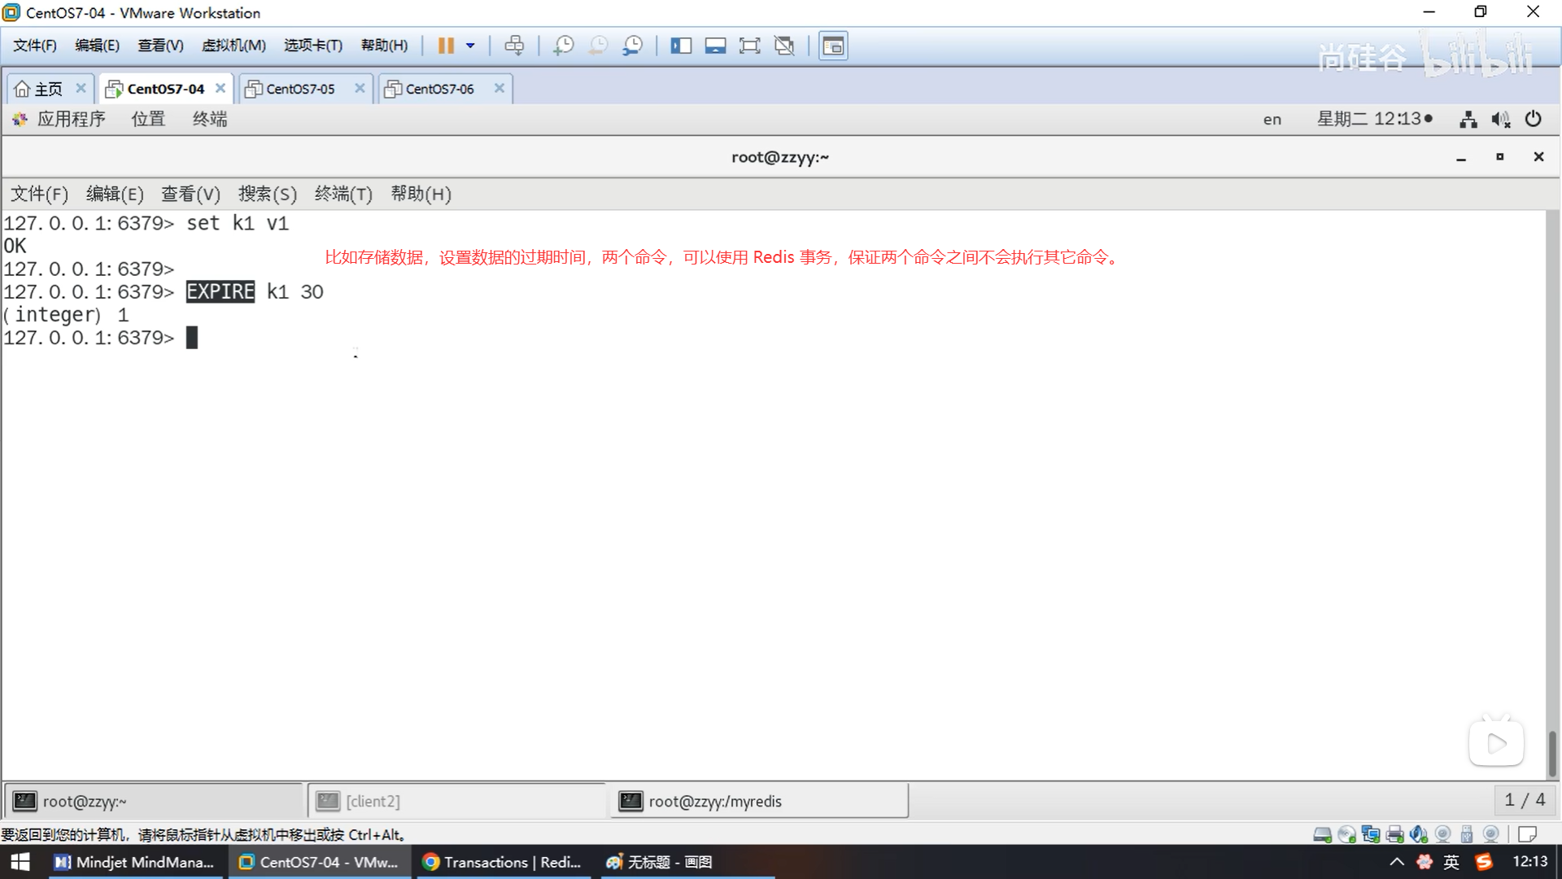Open power options dropdown arrow
1562x879 pixels.
(470, 46)
